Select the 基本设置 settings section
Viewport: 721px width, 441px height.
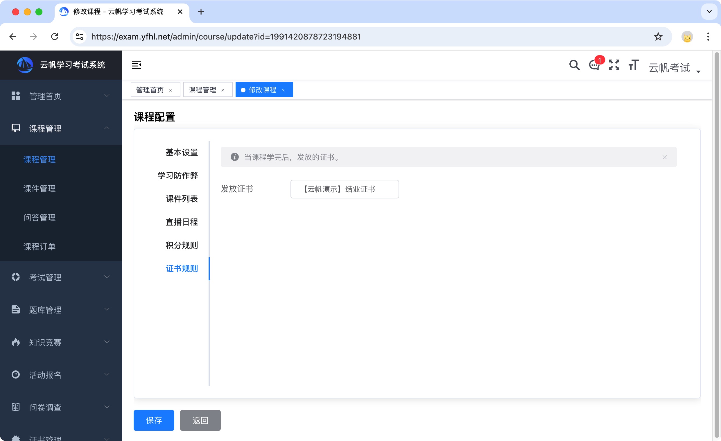(x=182, y=152)
